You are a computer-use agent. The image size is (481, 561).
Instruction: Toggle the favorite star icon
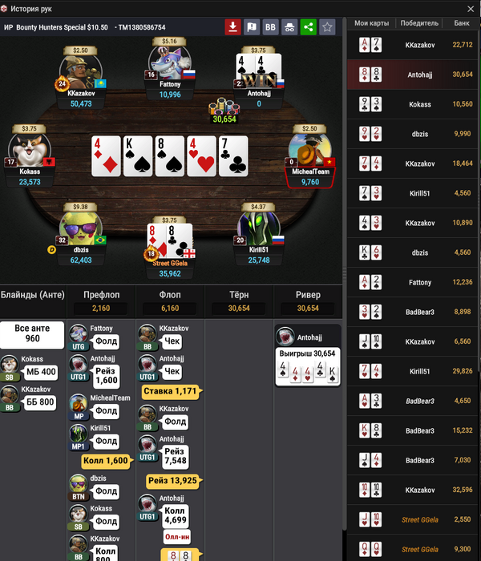point(327,26)
